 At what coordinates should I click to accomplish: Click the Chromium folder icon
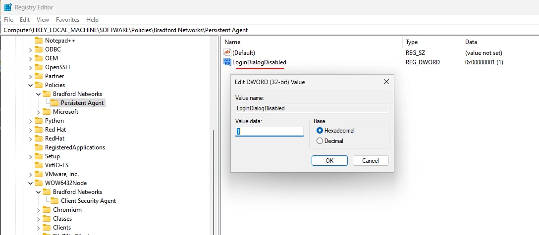click(47, 210)
